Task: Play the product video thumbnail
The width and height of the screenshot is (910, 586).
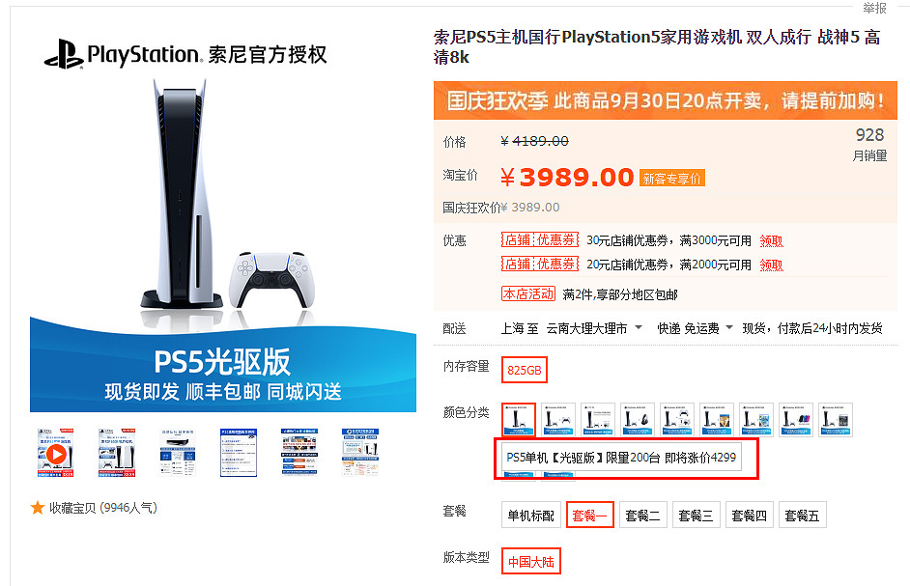Action: (x=56, y=453)
